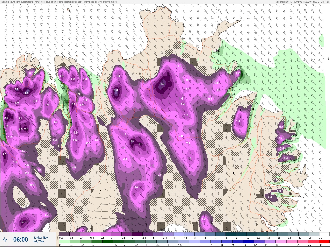Image resolution: width=330 pixels, height=247 pixels.
Task: Click the Veðurstofan logo icon beside 06:00
Action: [x=5, y=240]
